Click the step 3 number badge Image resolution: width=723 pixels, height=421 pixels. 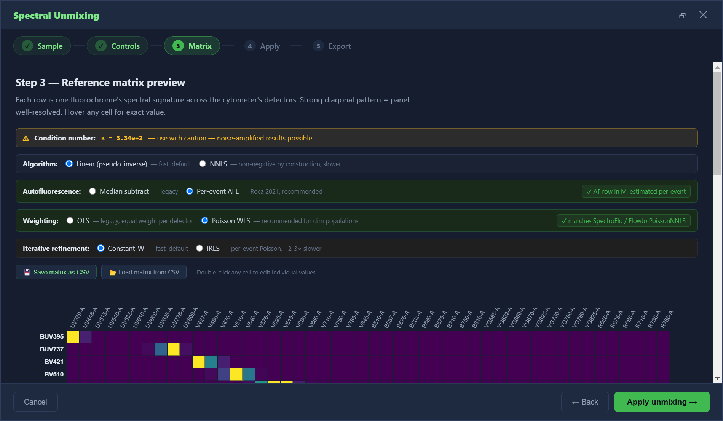pos(178,46)
